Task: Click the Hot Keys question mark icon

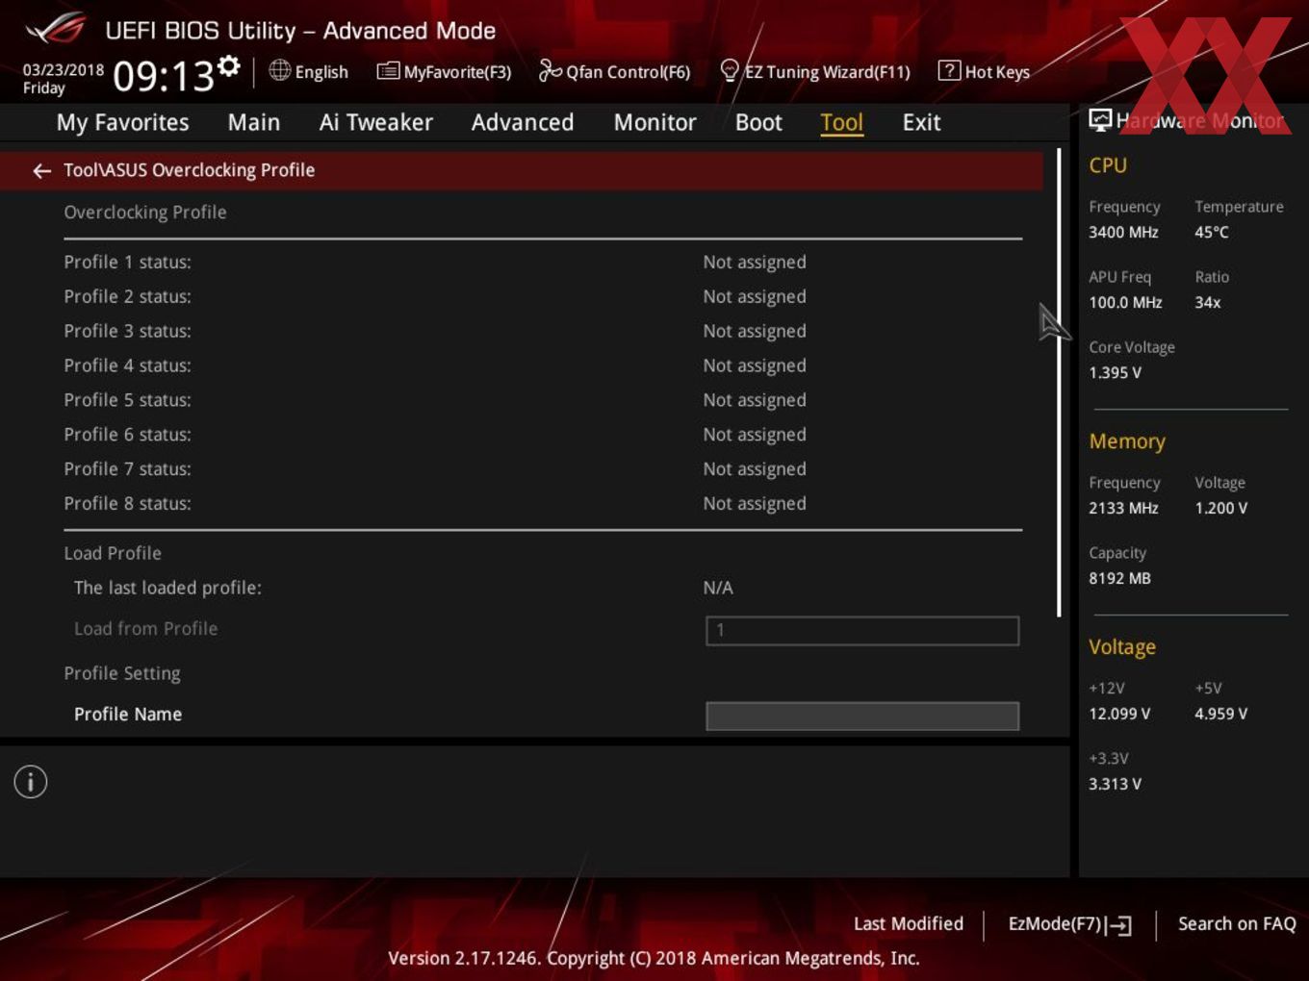Action: click(949, 70)
